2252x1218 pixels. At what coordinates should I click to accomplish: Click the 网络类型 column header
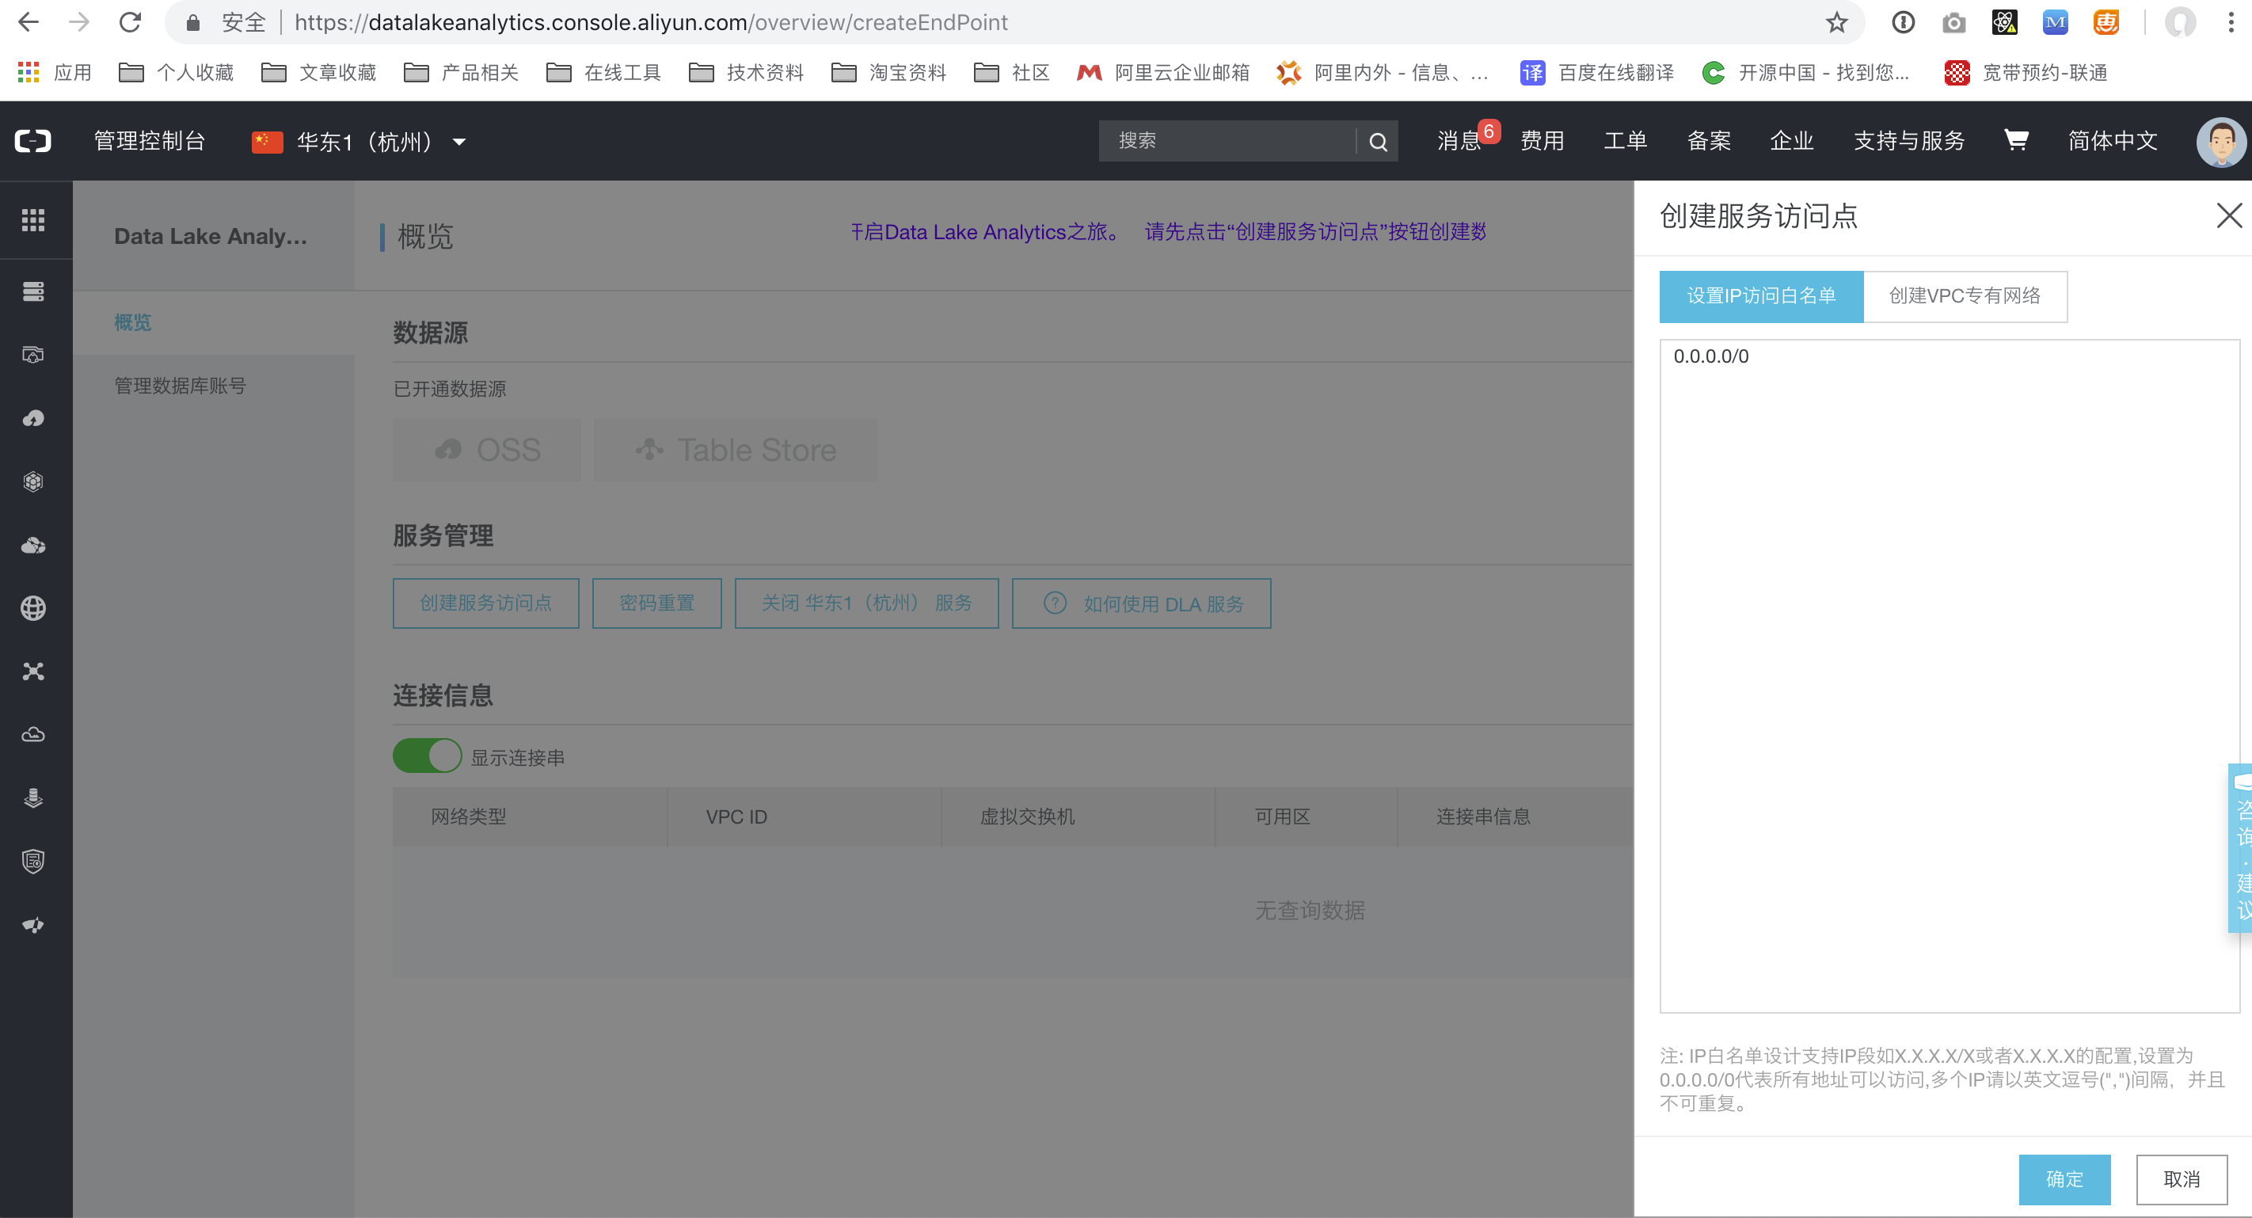469,816
